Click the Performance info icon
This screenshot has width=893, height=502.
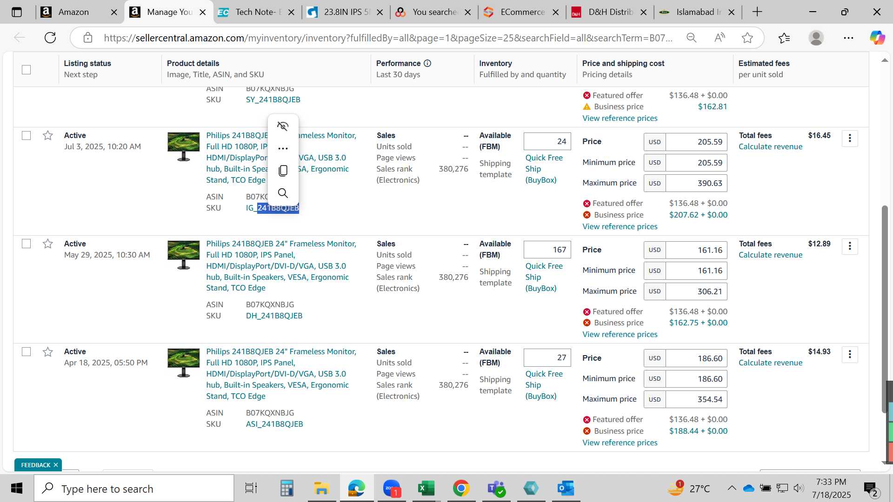427,63
